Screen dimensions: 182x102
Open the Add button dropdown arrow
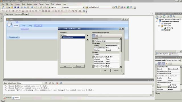pyautogui.click(x=71, y=66)
